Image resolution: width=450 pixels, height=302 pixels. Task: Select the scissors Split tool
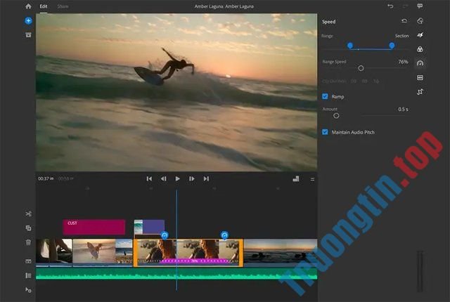click(28, 214)
